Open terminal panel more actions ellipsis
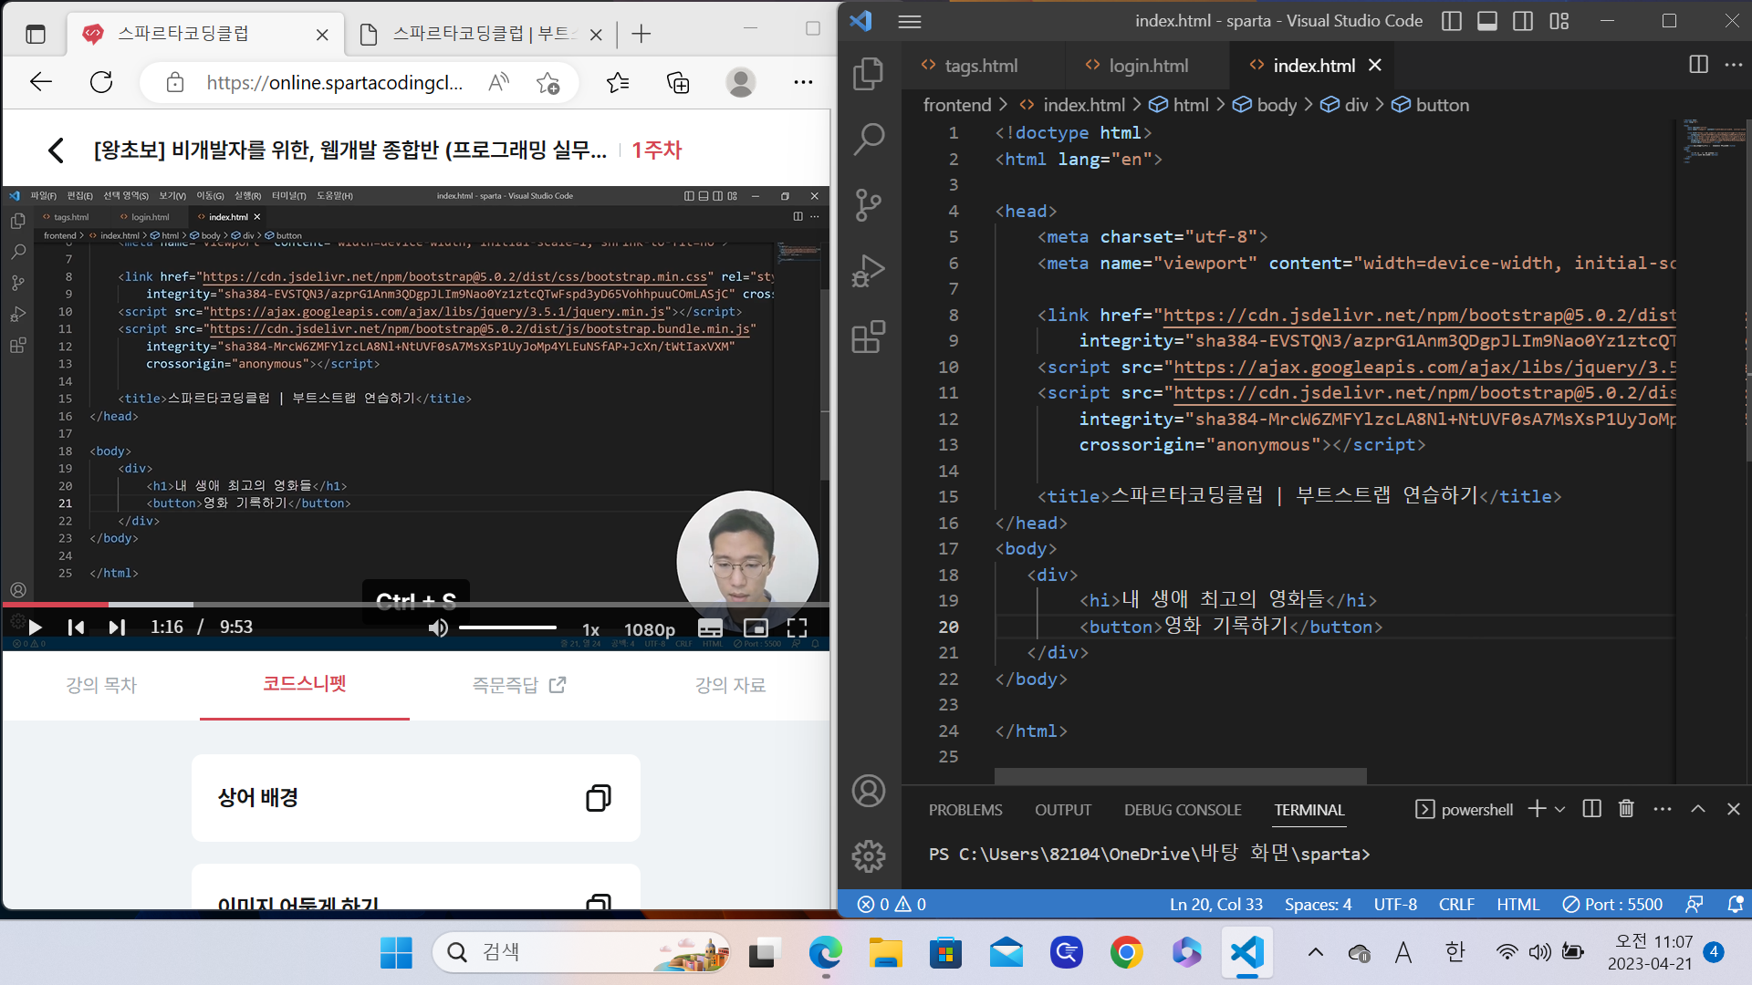1752x985 pixels. click(1663, 809)
